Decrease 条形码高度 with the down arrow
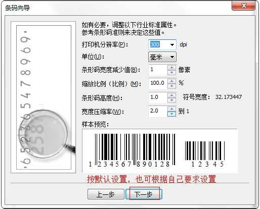260x209 pixels. 171,100
